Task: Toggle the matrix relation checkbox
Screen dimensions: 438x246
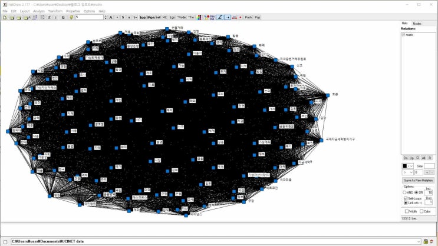Action: tap(403, 35)
